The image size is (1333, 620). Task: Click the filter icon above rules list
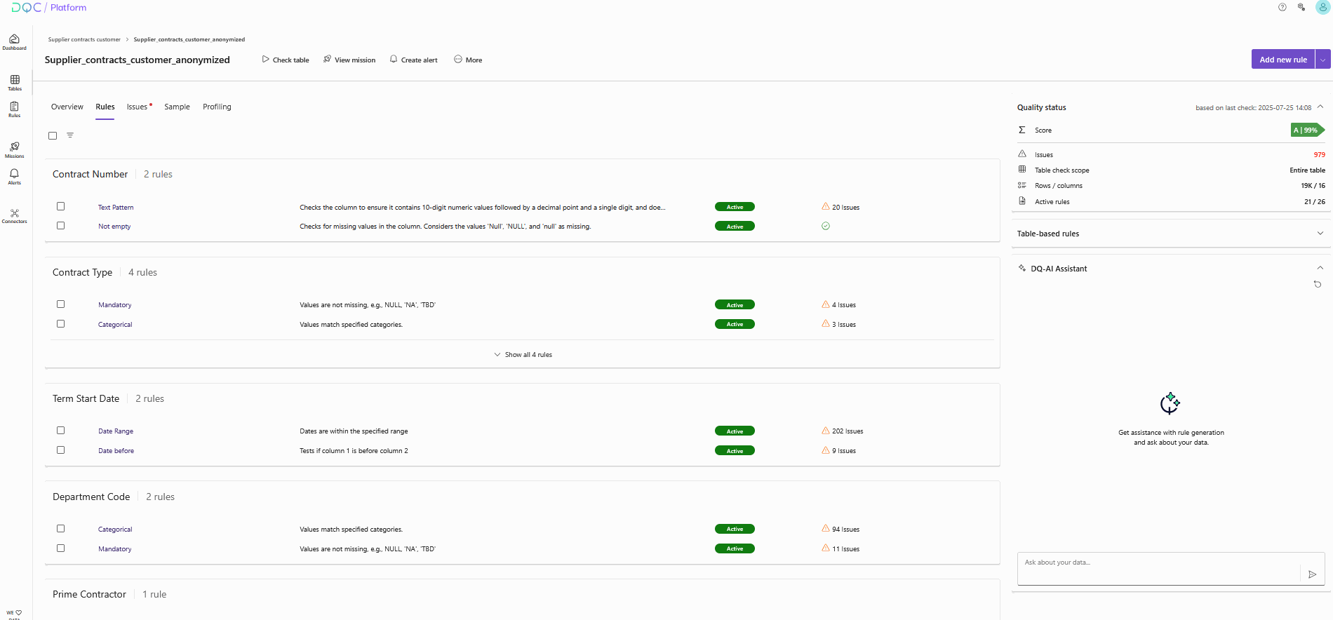pyautogui.click(x=70, y=135)
